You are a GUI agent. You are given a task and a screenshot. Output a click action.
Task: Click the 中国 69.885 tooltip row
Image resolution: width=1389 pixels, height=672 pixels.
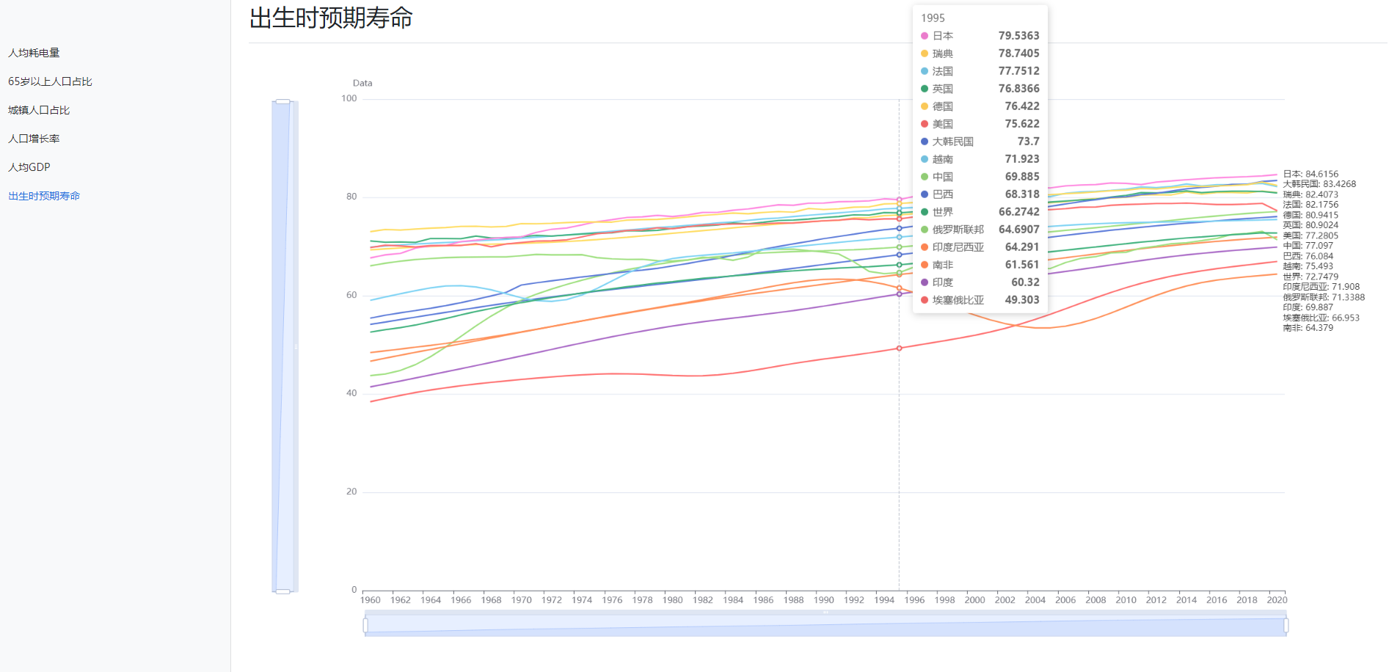[x=980, y=177]
